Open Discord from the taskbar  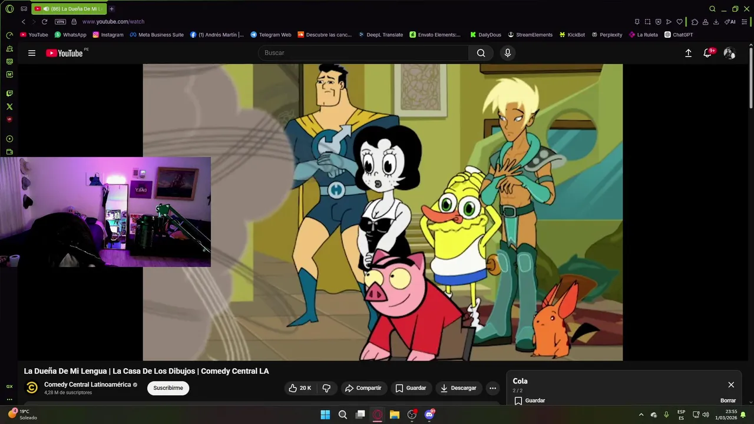click(429, 415)
